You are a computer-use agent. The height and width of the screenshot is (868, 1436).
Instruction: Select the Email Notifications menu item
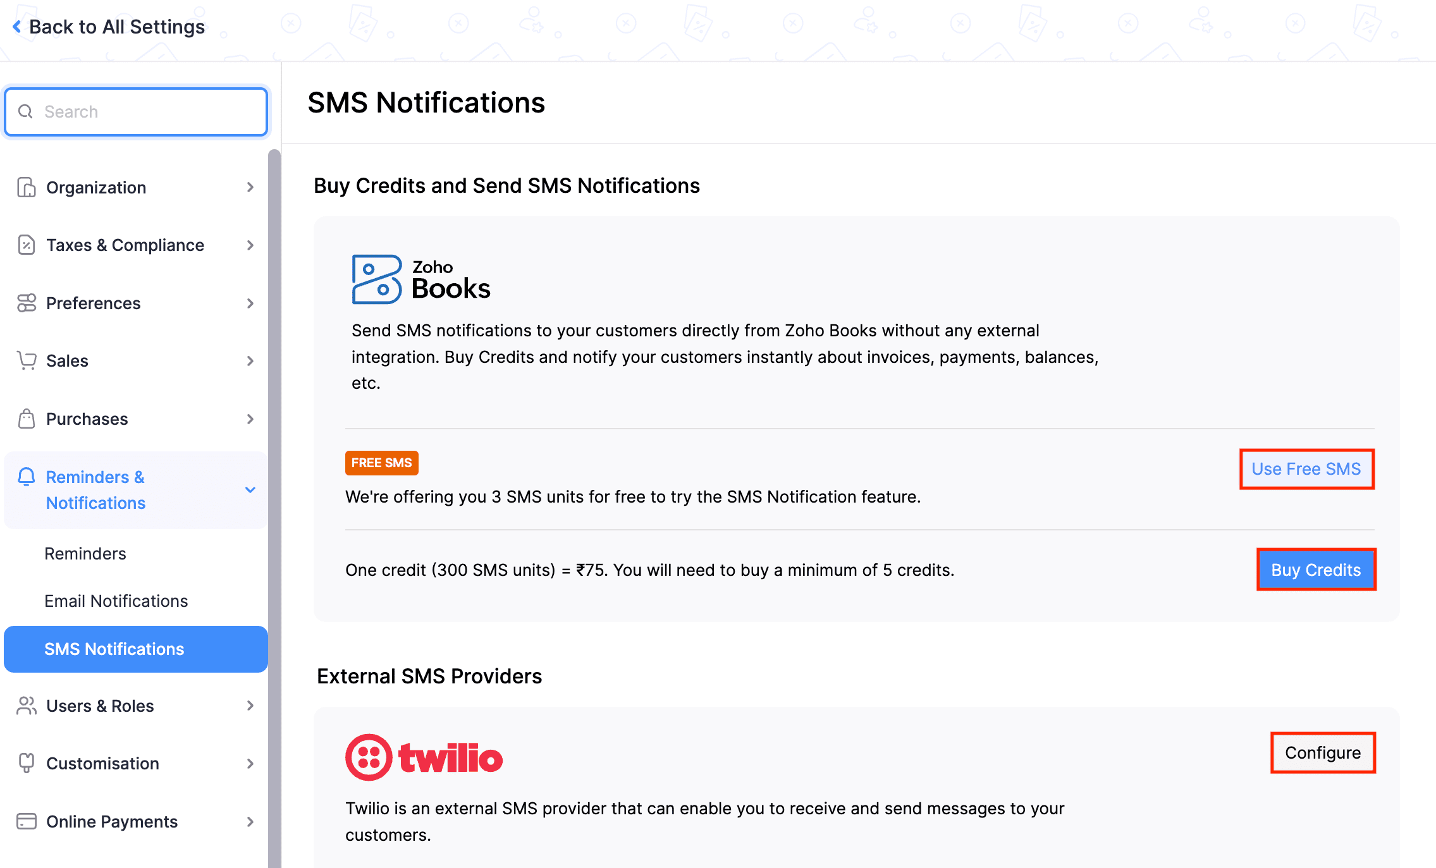tap(116, 600)
